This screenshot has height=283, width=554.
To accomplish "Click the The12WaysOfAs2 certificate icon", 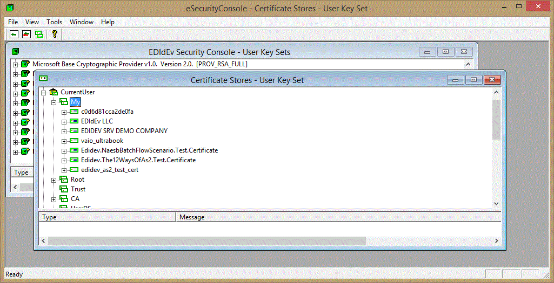I will (74, 160).
